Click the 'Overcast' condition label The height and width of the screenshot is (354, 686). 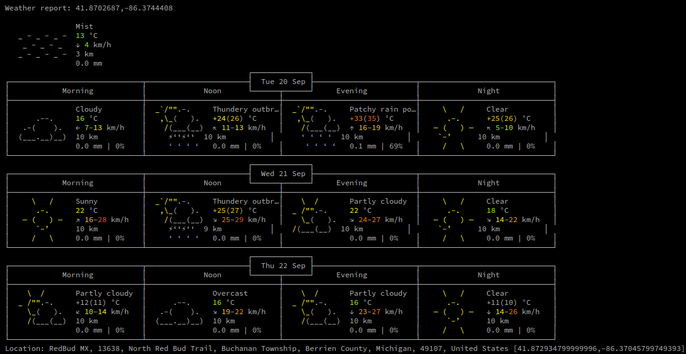coord(230,293)
